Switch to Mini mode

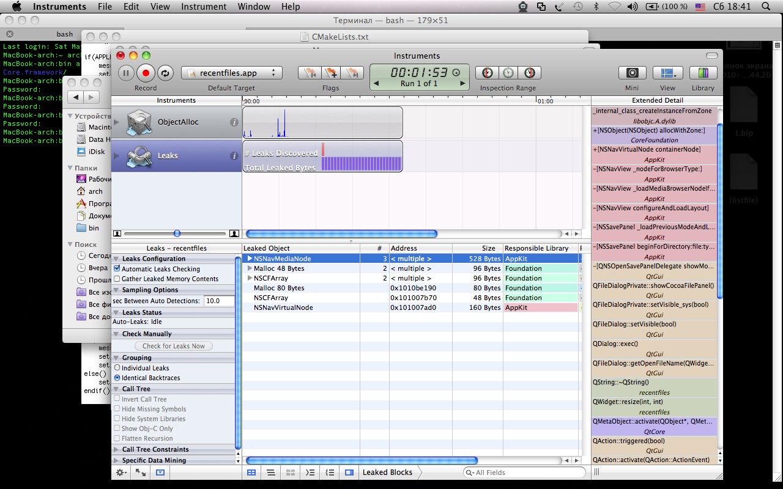click(633, 73)
